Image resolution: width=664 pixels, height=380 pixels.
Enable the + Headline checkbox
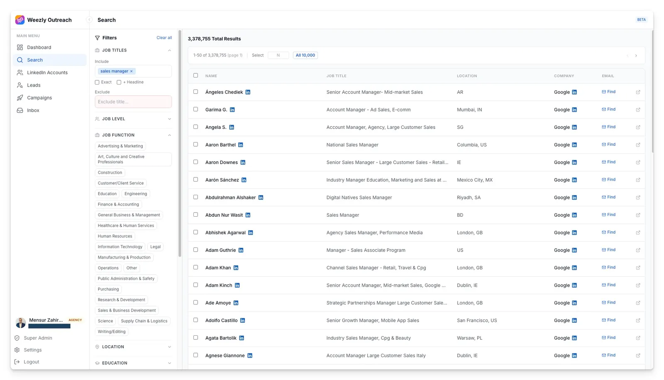[119, 82]
